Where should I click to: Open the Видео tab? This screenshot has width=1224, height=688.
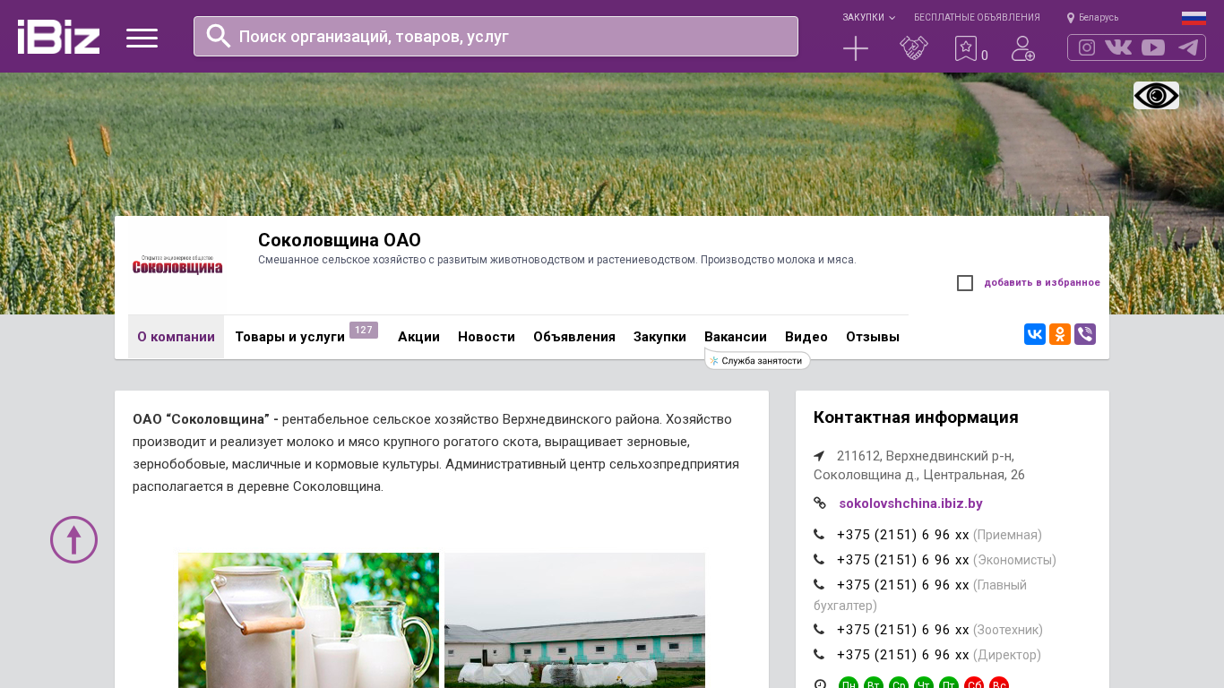806,337
